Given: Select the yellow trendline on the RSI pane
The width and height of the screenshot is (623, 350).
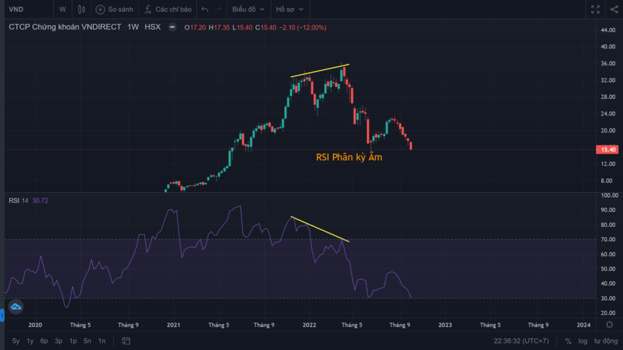Looking at the screenshot, I should click(x=320, y=228).
